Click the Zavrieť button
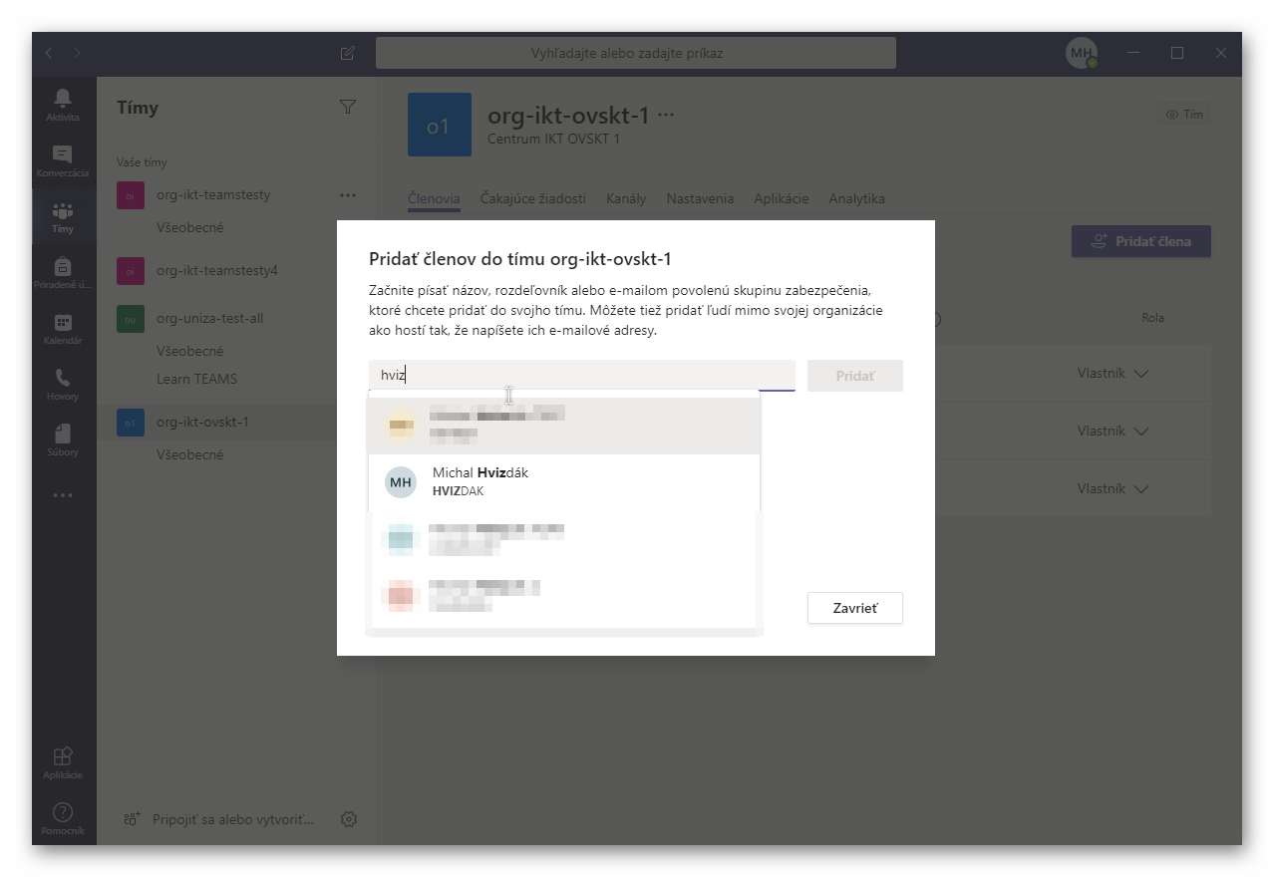The image size is (1274, 877). (x=855, y=608)
